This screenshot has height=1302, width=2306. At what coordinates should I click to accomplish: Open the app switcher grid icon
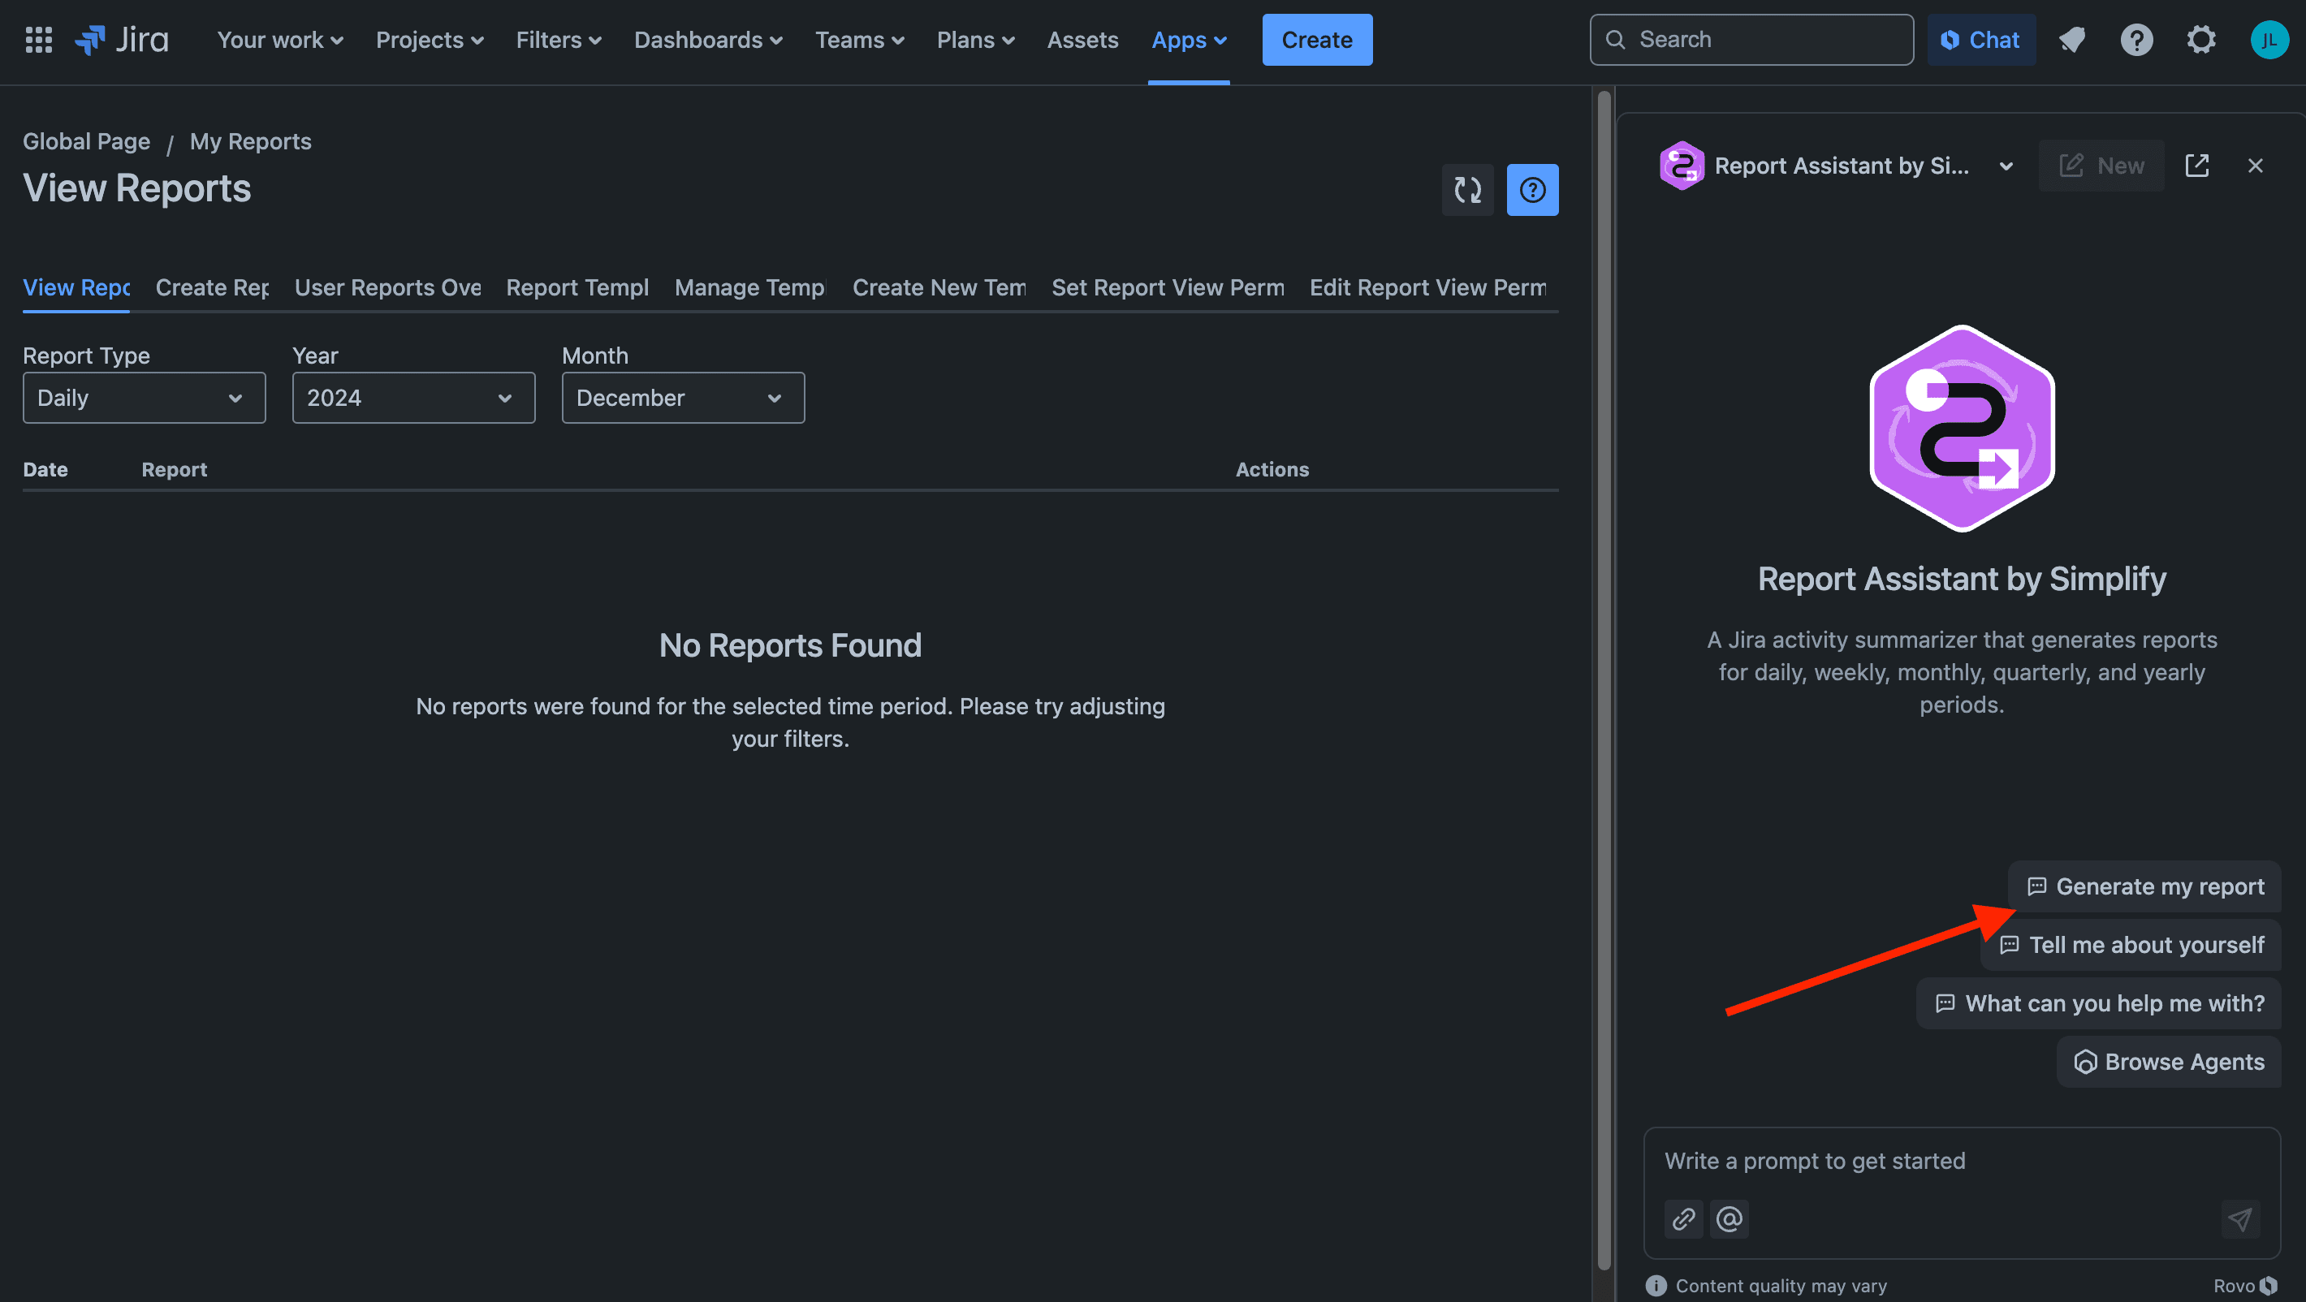click(38, 40)
